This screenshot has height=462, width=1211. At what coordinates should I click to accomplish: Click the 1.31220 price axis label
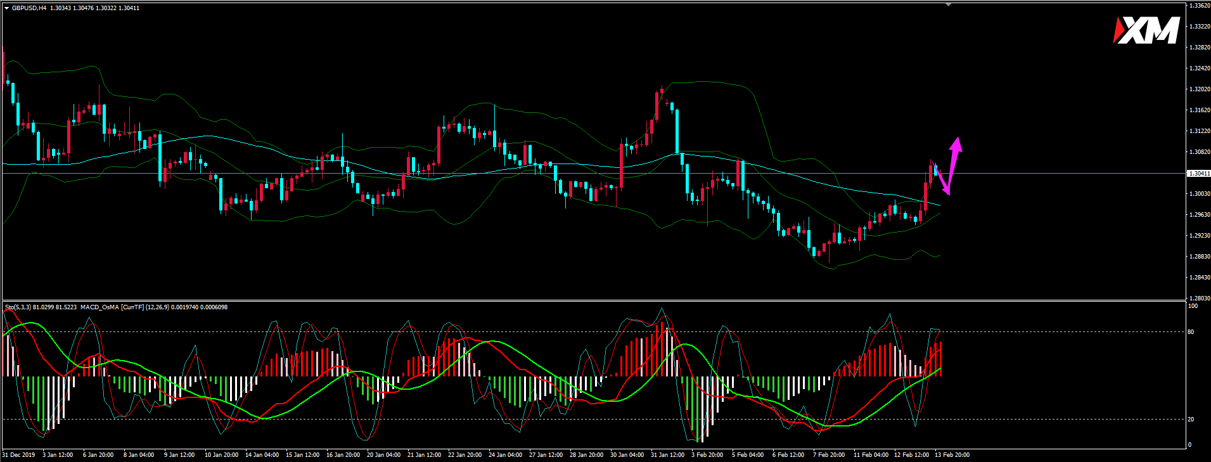1199,131
